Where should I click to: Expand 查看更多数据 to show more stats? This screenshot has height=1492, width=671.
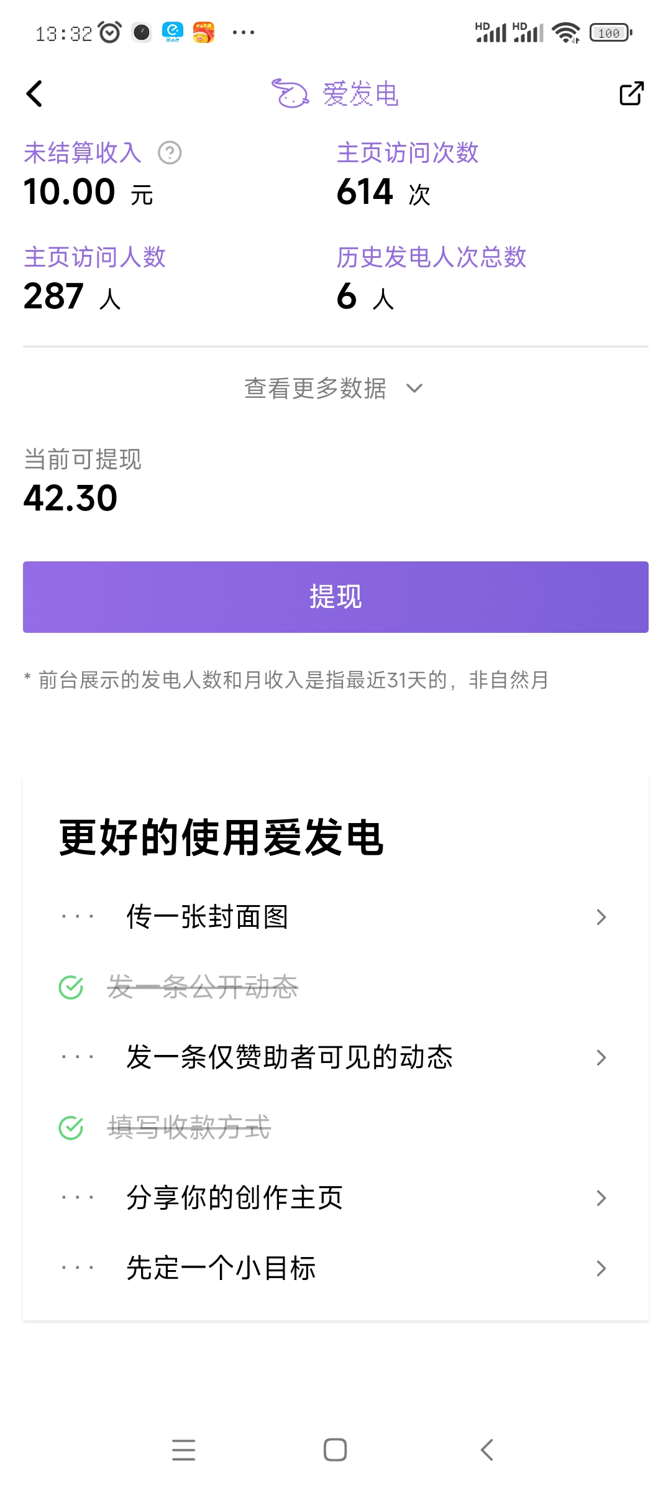[334, 389]
